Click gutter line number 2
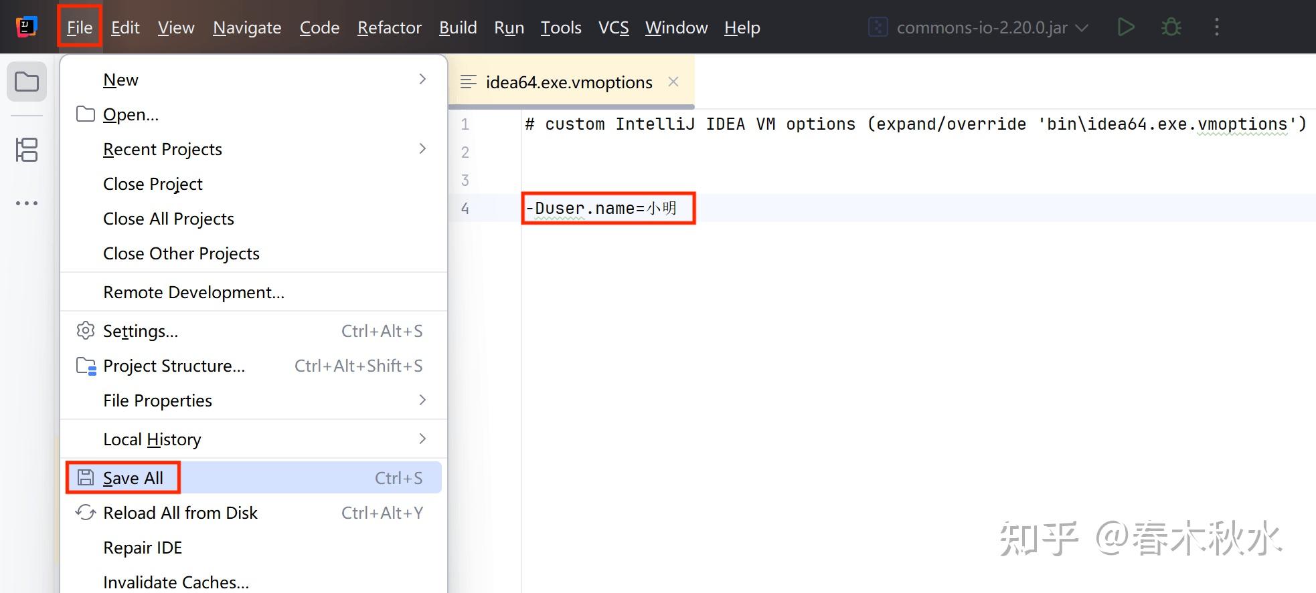The width and height of the screenshot is (1316, 593). [465, 152]
